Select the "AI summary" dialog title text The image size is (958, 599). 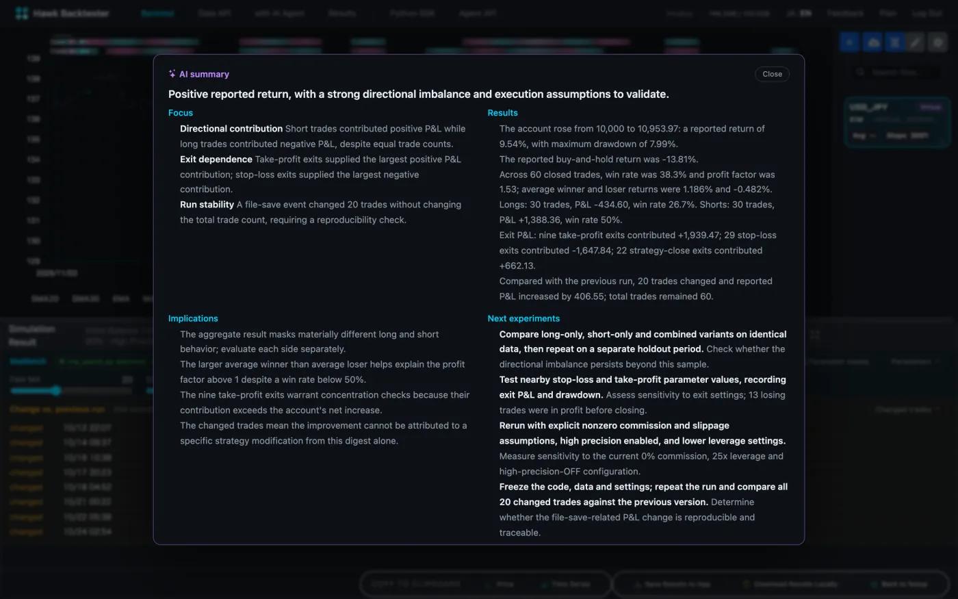tap(204, 74)
